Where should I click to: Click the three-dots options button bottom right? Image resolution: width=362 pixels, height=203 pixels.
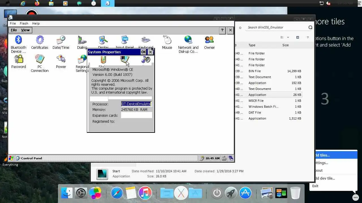tap(356, 197)
